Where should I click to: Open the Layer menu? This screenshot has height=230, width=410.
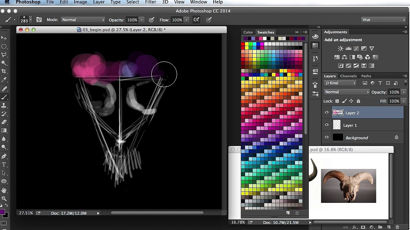99,2
